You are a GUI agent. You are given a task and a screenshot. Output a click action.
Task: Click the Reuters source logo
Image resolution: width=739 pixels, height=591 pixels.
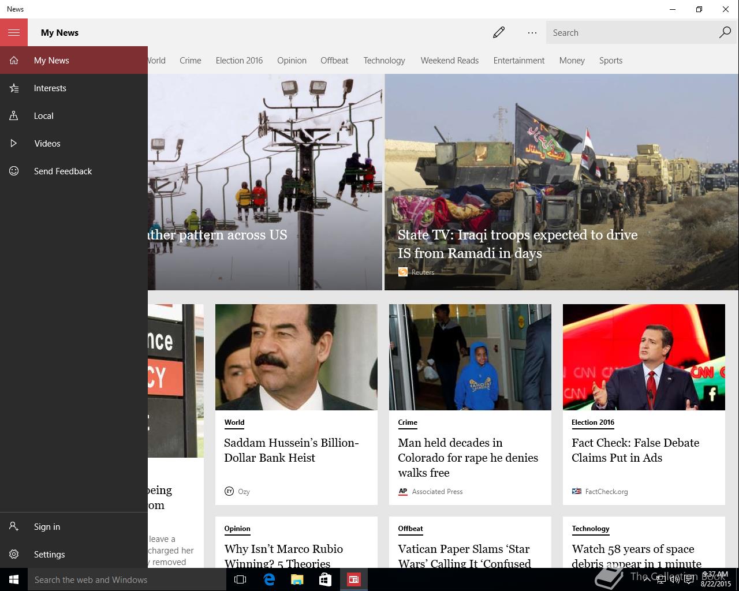[x=403, y=272]
